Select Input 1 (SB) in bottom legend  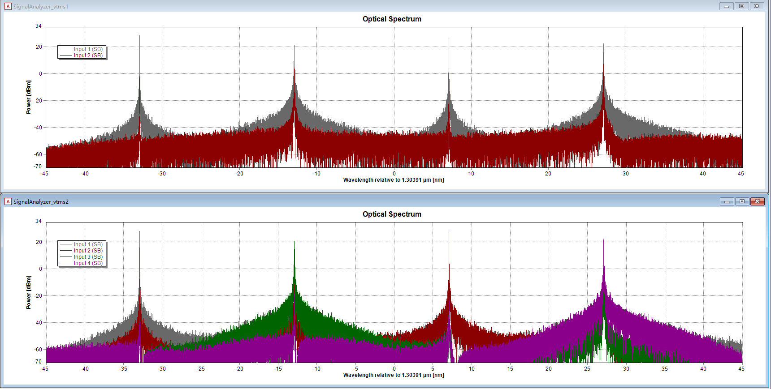click(x=88, y=244)
